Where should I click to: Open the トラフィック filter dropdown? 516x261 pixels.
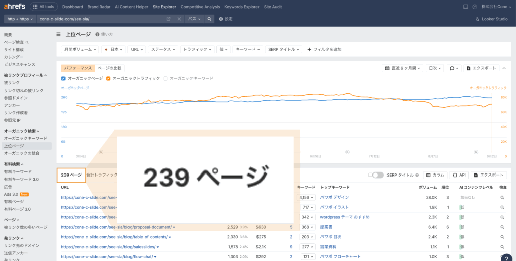[197, 50]
